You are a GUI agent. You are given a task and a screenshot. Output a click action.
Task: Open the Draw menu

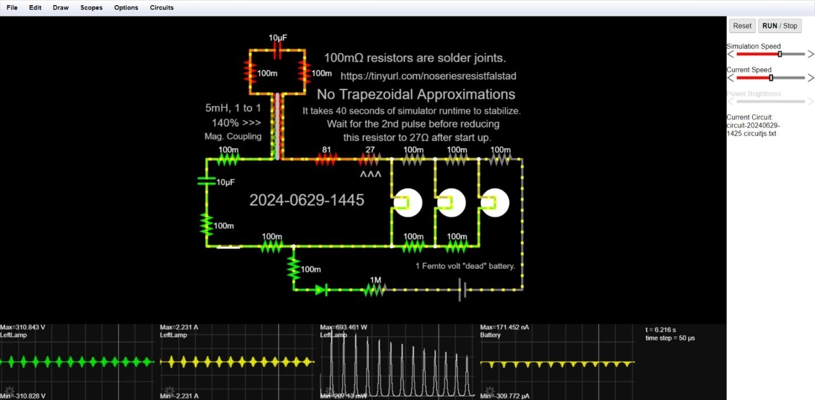point(60,7)
